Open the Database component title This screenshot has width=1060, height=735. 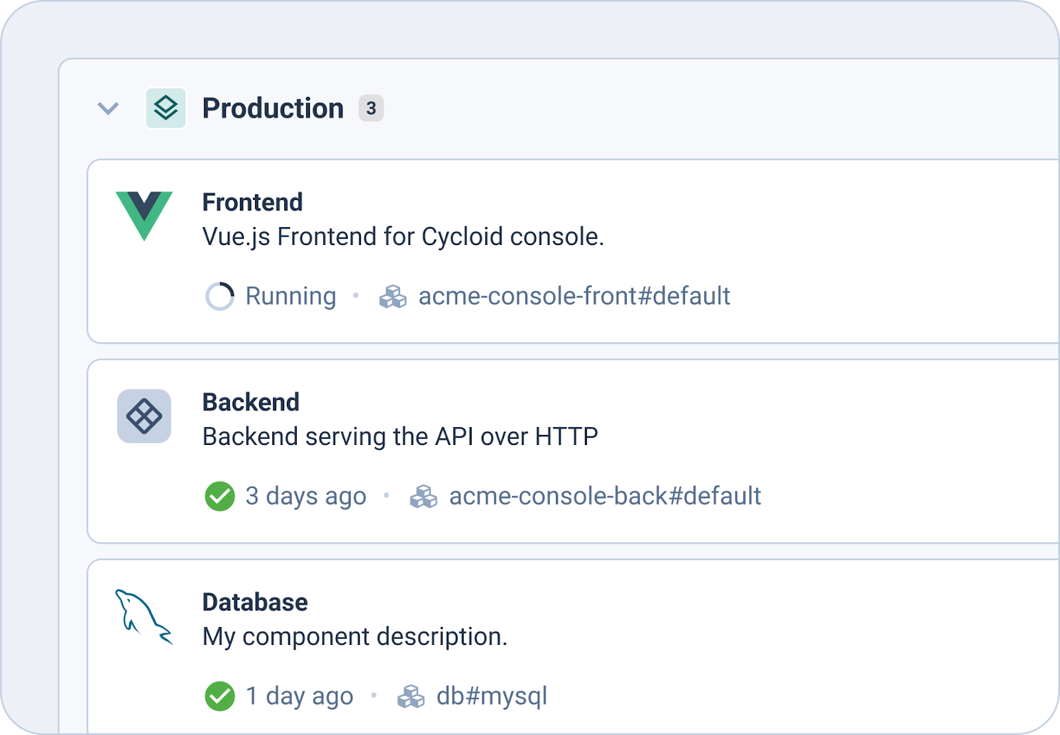tap(254, 603)
